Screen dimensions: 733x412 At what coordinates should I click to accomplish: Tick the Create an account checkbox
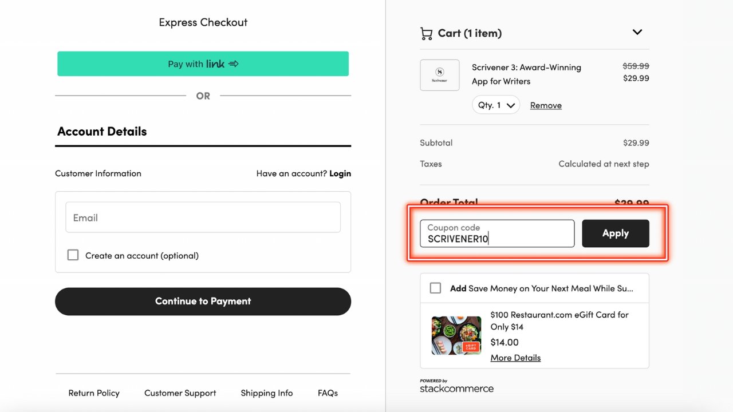pyautogui.click(x=73, y=255)
